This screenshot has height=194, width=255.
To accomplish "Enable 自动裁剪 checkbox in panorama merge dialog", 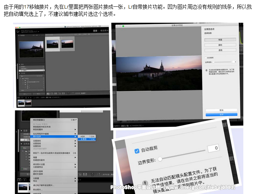I will (x=206, y=58).
